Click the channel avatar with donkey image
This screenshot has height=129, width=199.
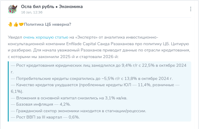pyautogui.click(x=13, y=9)
